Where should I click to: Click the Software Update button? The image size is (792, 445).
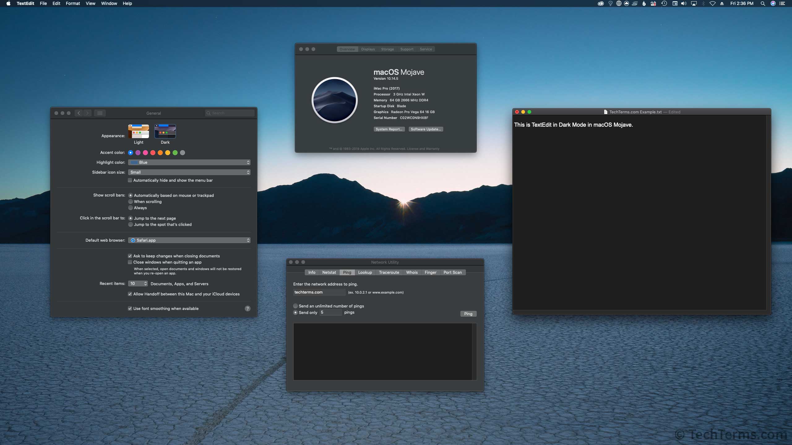click(426, 129)
